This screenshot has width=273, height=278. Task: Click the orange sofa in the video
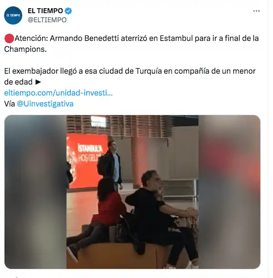[124, 255]
